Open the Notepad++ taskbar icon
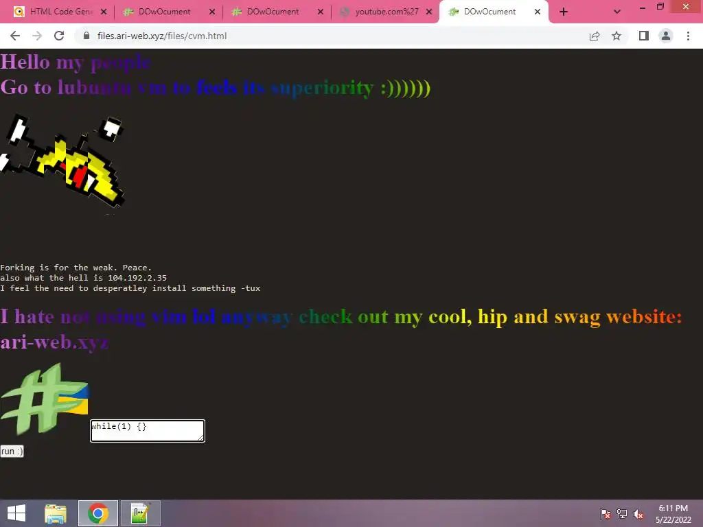The width and height of the screenshot is (703, 527). tap(140, 513)
